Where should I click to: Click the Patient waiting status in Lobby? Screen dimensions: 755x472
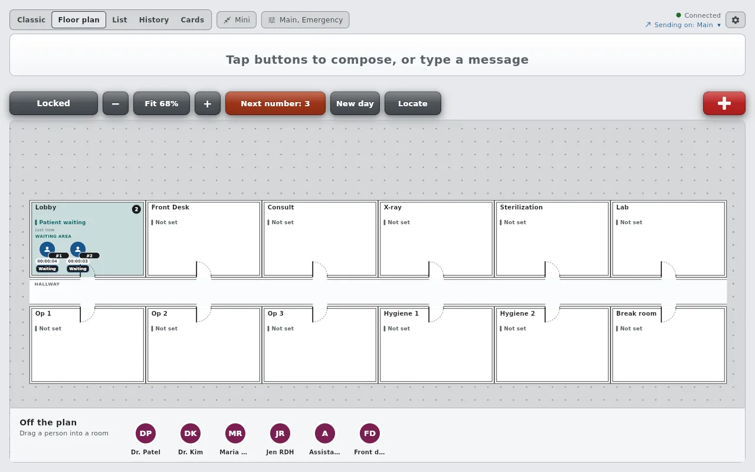point(62,222)
